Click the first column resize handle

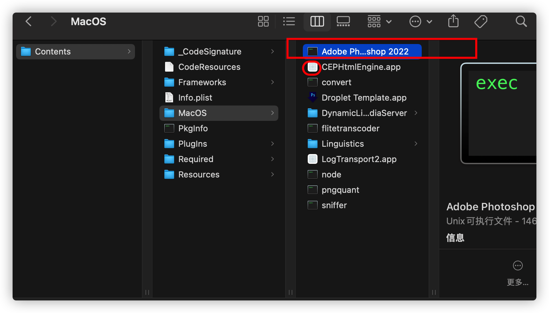(x=147, y=292)
